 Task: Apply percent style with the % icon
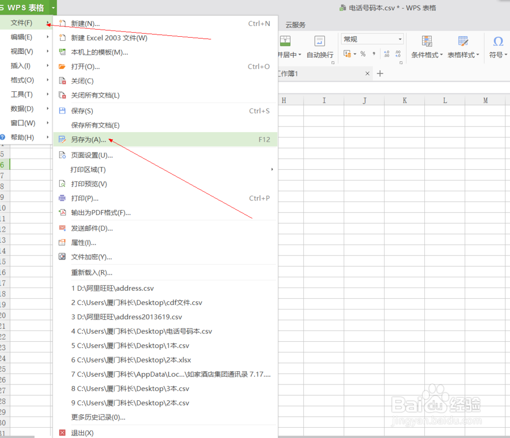pyautogui.click(x=363, y=54)
